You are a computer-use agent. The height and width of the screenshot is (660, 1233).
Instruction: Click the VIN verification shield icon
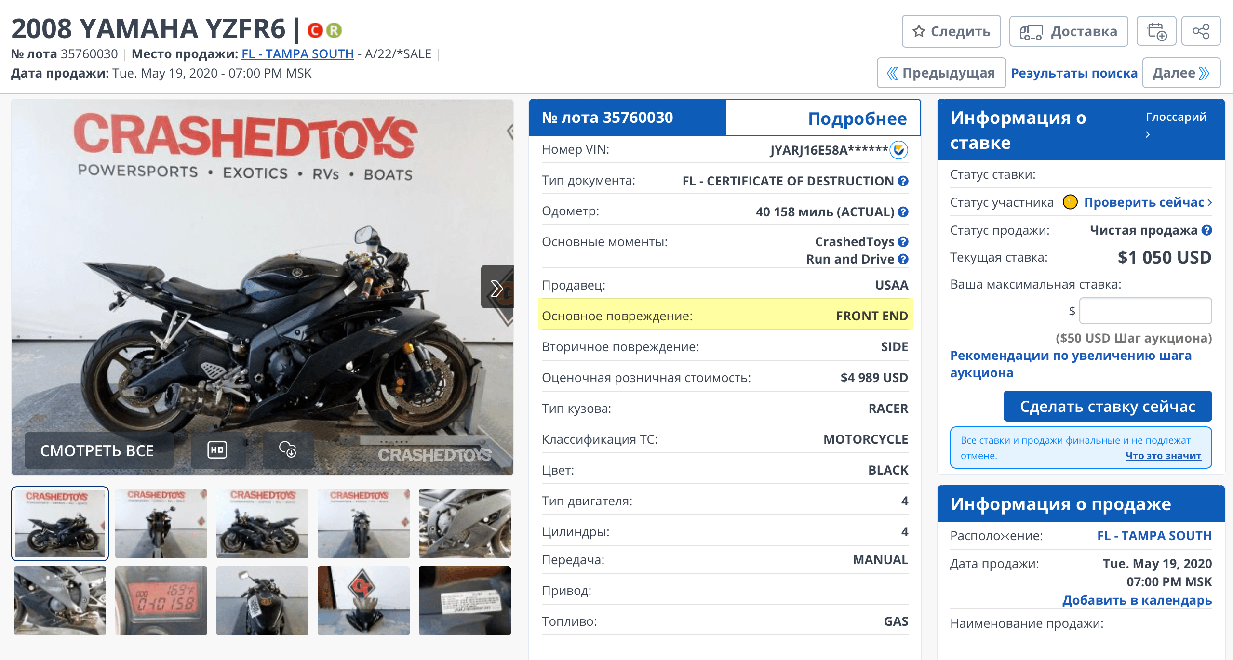tap(899, 150)
